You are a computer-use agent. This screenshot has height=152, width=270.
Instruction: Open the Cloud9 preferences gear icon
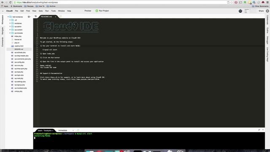click(x=267, y=11)
